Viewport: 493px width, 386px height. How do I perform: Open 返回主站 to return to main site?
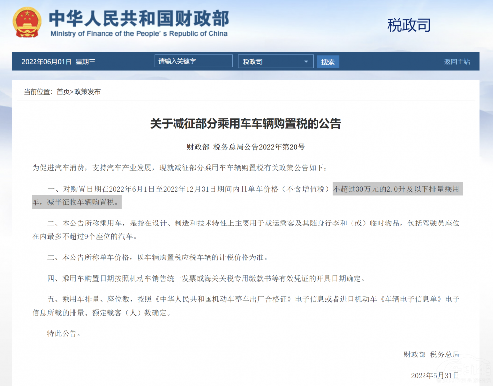457,61
